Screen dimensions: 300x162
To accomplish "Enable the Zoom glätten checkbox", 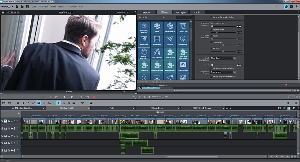I will tap(211, 30).
